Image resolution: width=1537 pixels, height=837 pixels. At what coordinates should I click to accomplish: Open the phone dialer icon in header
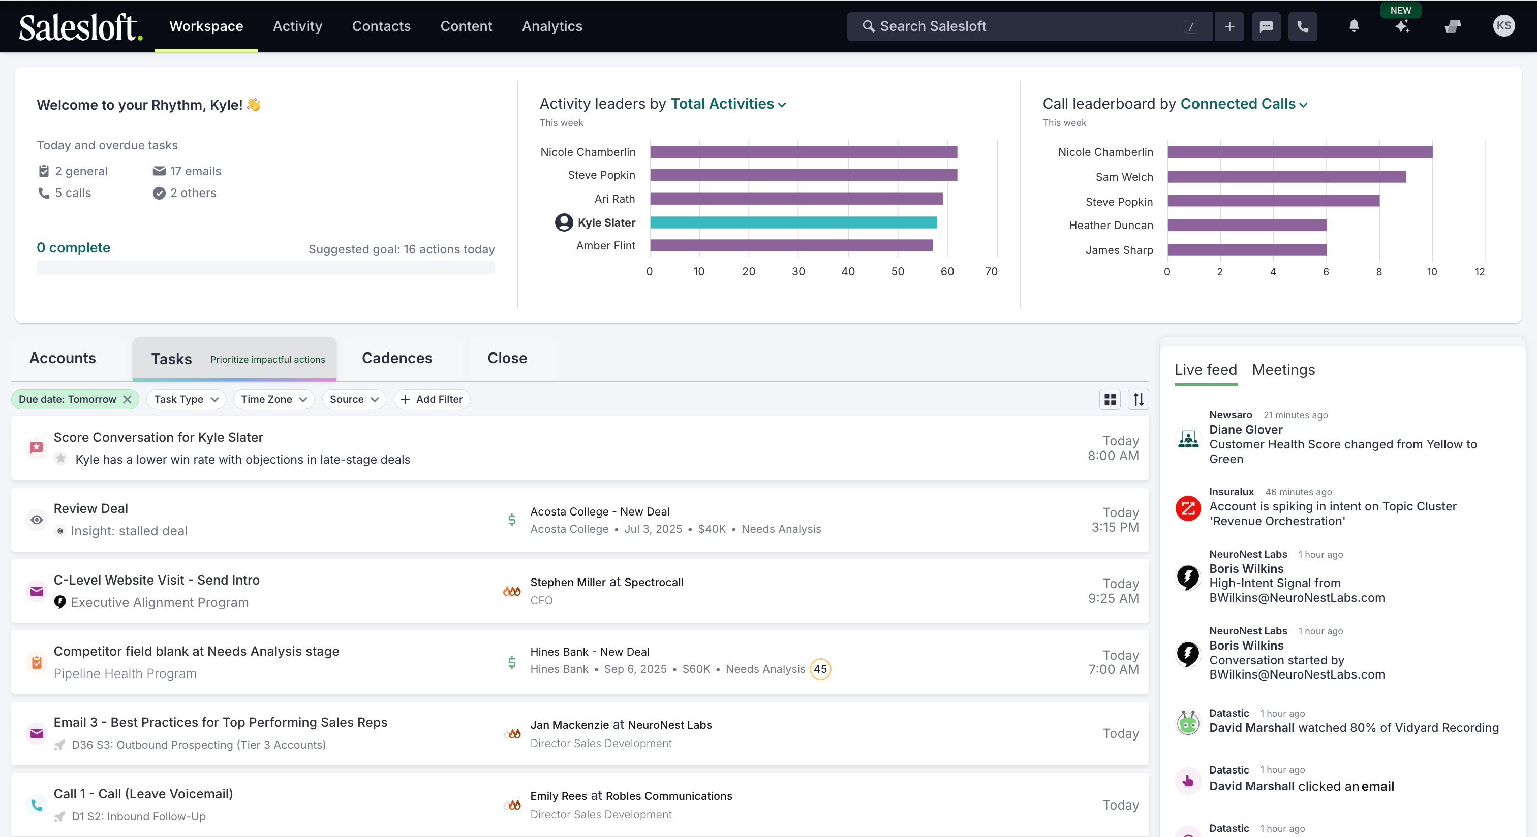(x=1303, y=27)
